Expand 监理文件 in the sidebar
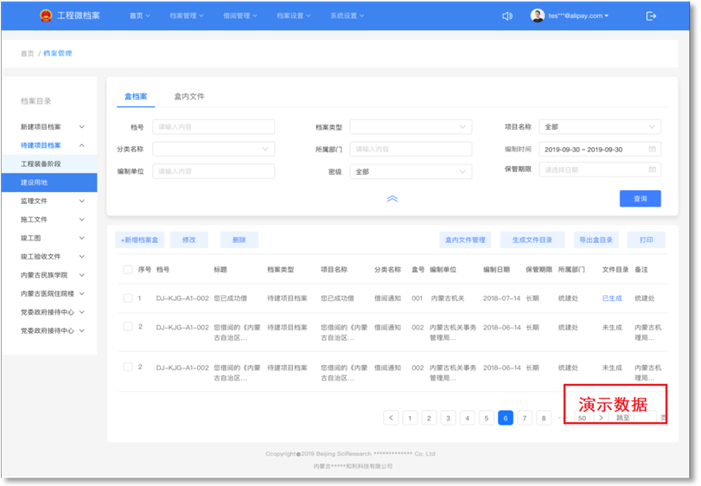 (x=52, y=201)
